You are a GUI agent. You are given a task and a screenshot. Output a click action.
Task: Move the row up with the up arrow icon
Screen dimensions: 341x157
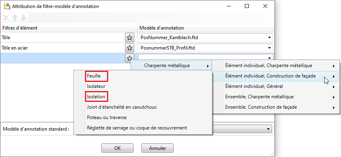click(x=15, y=18)
